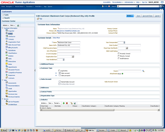The image size is (165, 132).
Task: Click the Parent field magnifier search icon
Action: 143,71
